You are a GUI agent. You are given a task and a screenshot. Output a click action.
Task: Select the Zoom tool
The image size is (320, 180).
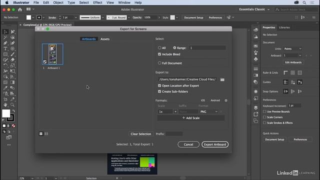click(x=12, y=105)
